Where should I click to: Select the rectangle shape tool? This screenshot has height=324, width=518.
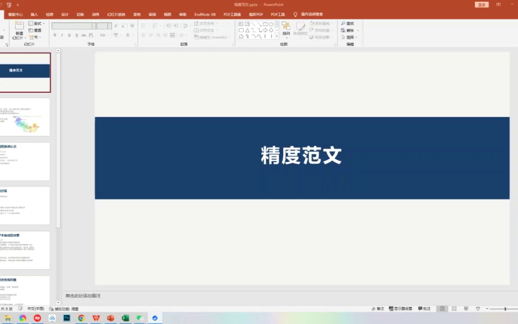pyautogui.click(x=266, y=24)
